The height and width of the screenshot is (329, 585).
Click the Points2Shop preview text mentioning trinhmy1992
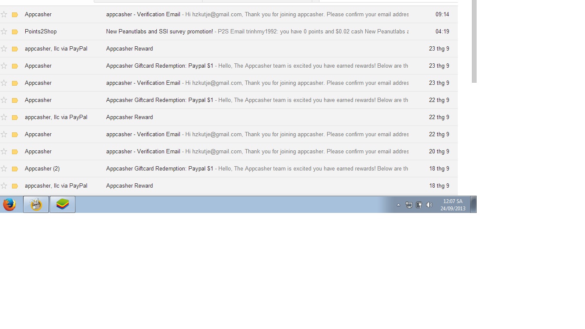313,31
